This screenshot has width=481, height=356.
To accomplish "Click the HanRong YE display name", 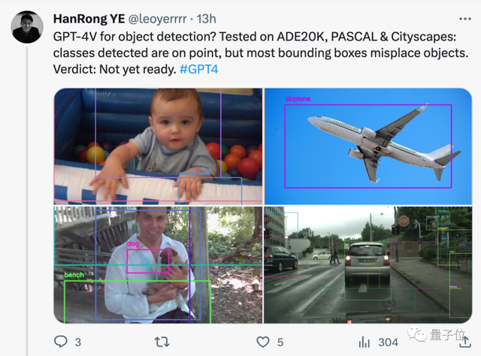I will 89,19.
